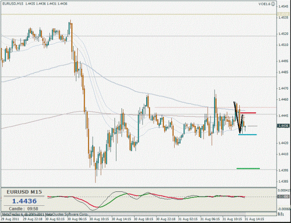Click the 31 Aug 06:15 time axis label
The width and height of the screenshot is (291, 223).
coord(210,219)
